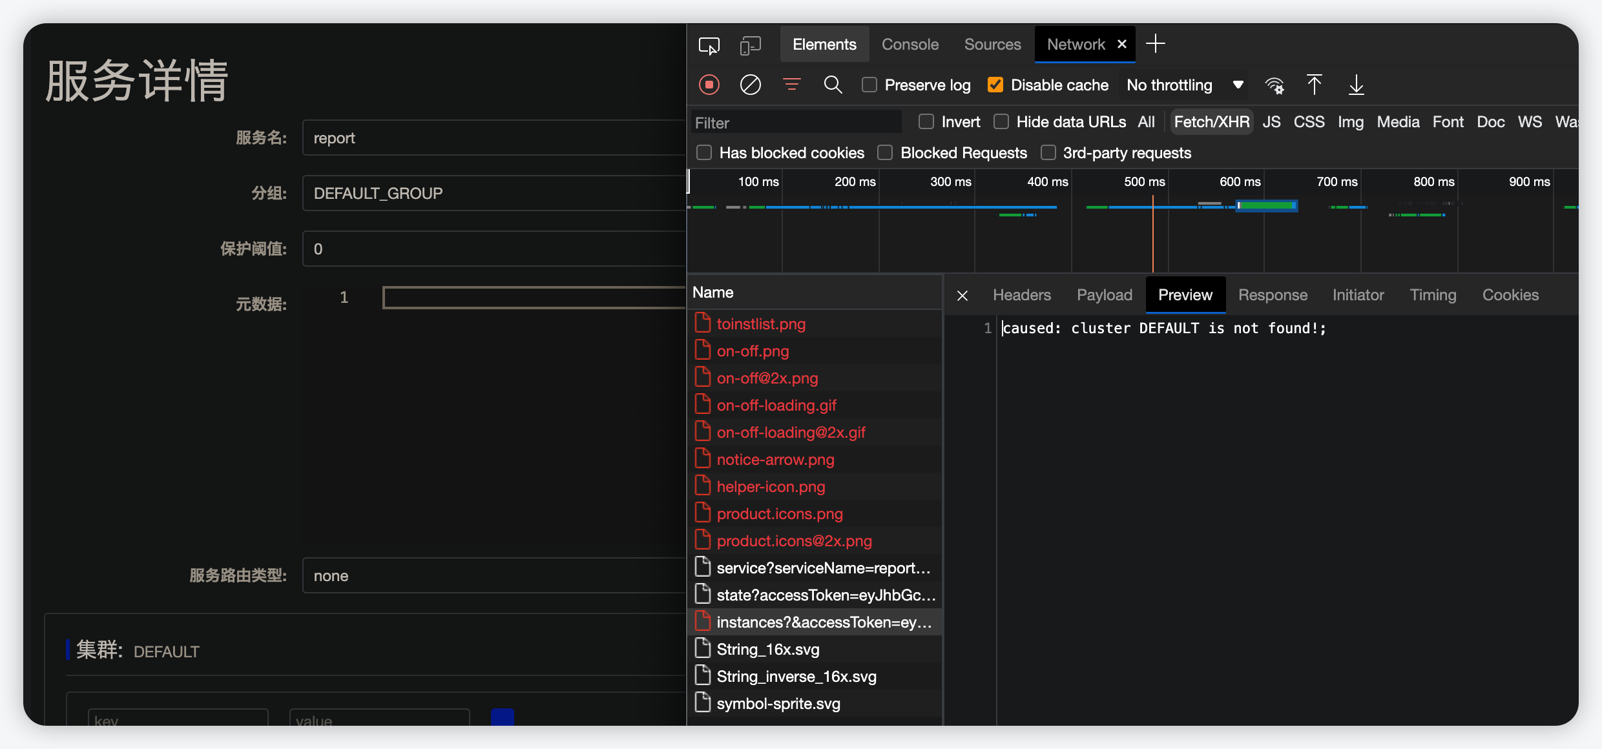Toggle the device emulation icon
The height and width of the screenshot is (749, 1602).
pyautogui.click(x=750, y=45)
